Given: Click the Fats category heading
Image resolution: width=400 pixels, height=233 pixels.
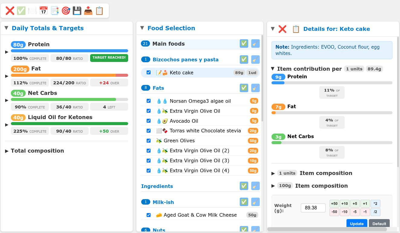Looking at the screenshot, I should point(158,88).
